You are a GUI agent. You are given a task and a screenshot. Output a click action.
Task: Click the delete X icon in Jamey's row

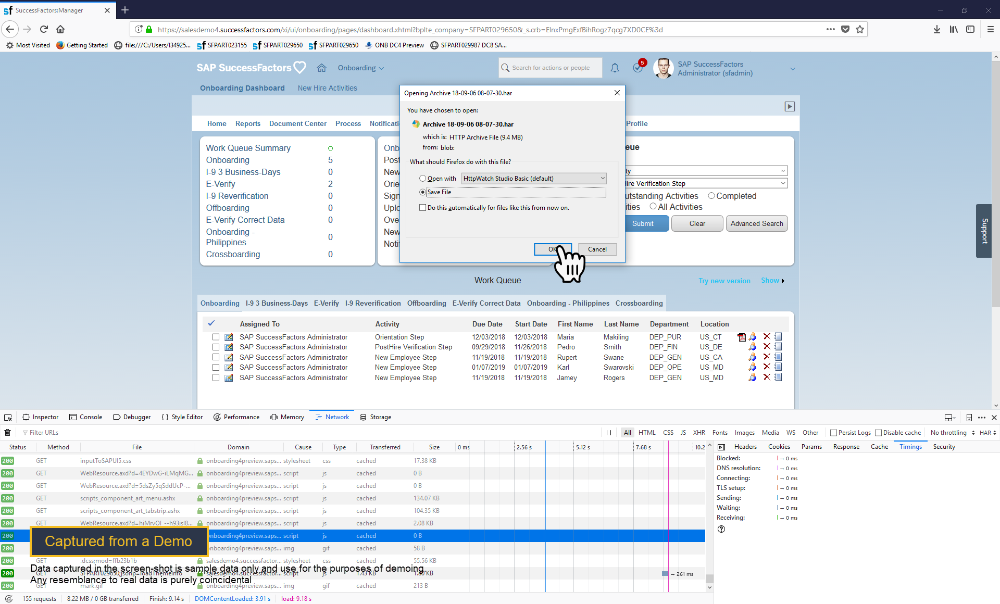(x=767, y=378)
